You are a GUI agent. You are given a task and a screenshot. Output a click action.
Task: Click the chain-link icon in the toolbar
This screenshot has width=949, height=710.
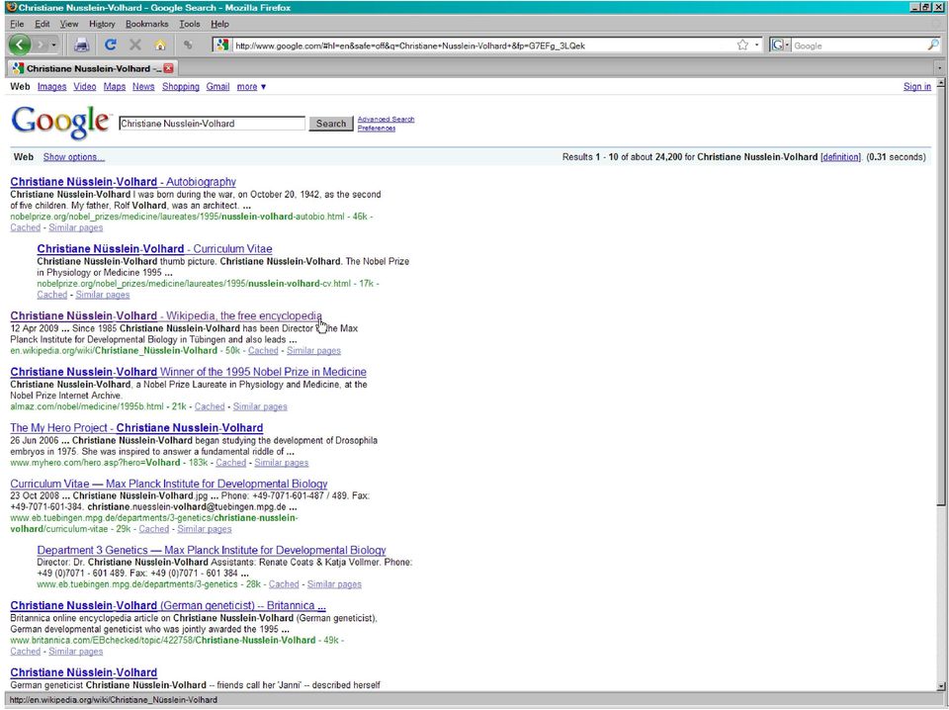[x=188, y=44]
